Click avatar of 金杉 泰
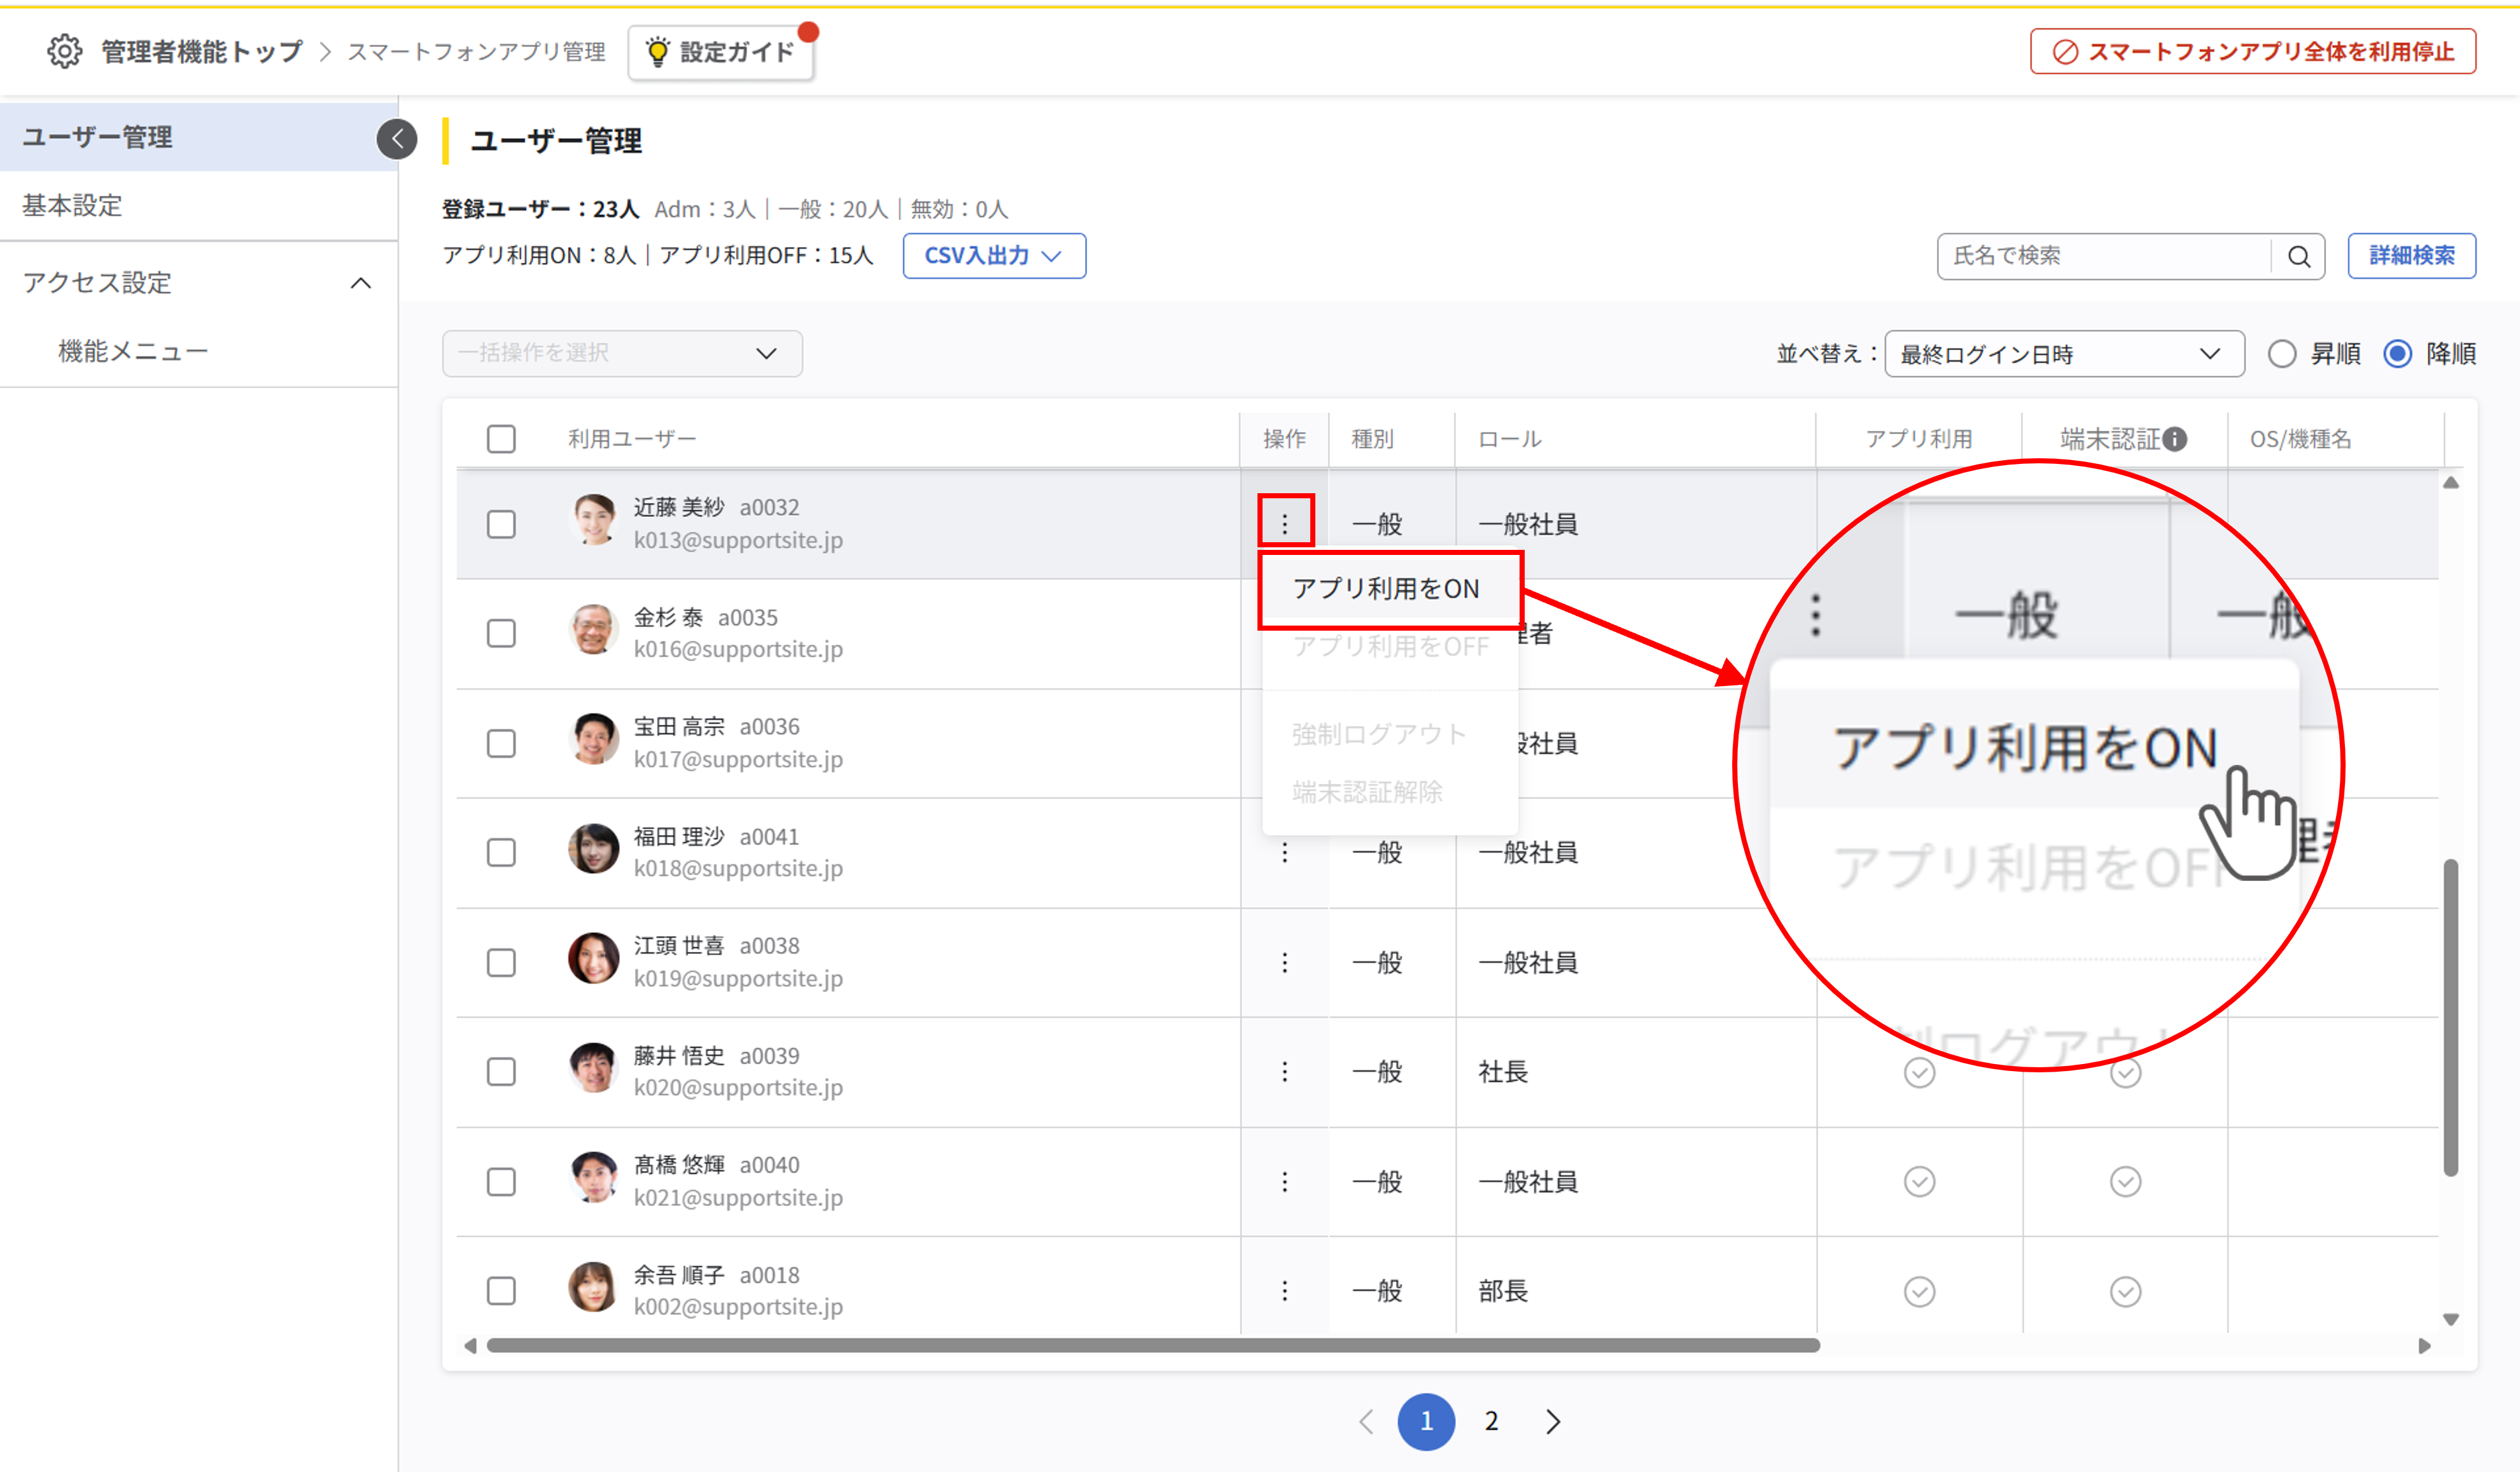Viewport: 2520px width, 1472px height. [x=594, y=630]
